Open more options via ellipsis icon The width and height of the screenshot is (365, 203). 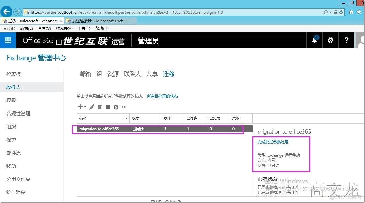tap(124, 107)
